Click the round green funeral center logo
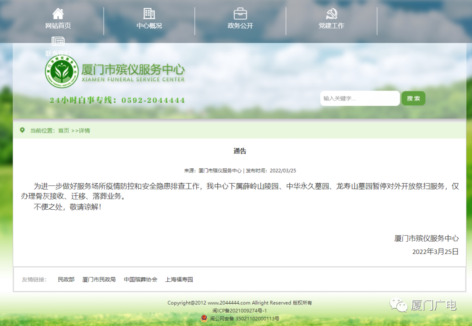The height and width of the screenshot is (326, 472). (62, 72)
